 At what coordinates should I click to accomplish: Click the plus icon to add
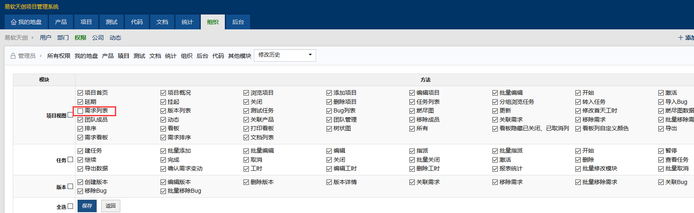[681, 38]
